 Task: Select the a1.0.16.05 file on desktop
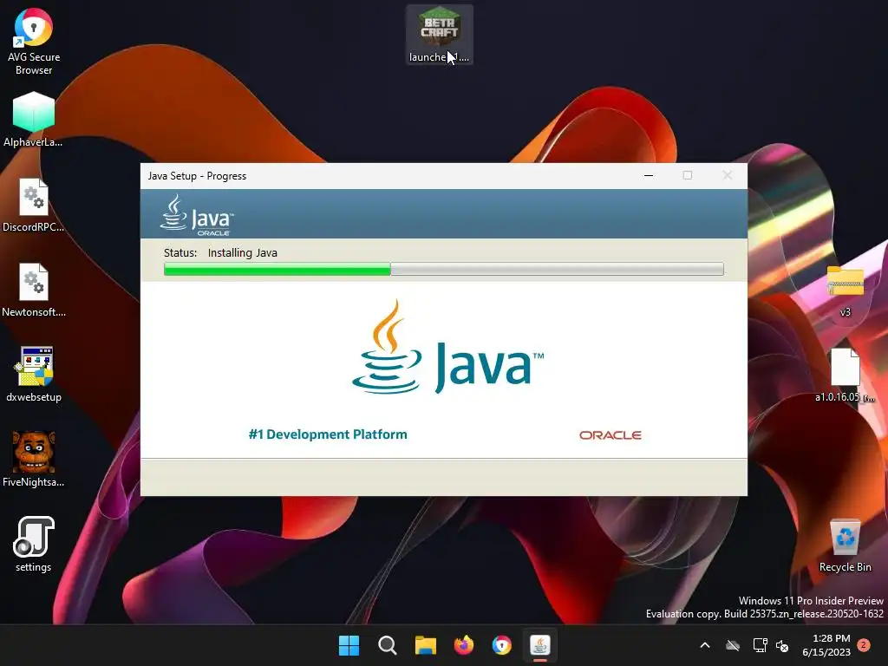click(845, 375)
